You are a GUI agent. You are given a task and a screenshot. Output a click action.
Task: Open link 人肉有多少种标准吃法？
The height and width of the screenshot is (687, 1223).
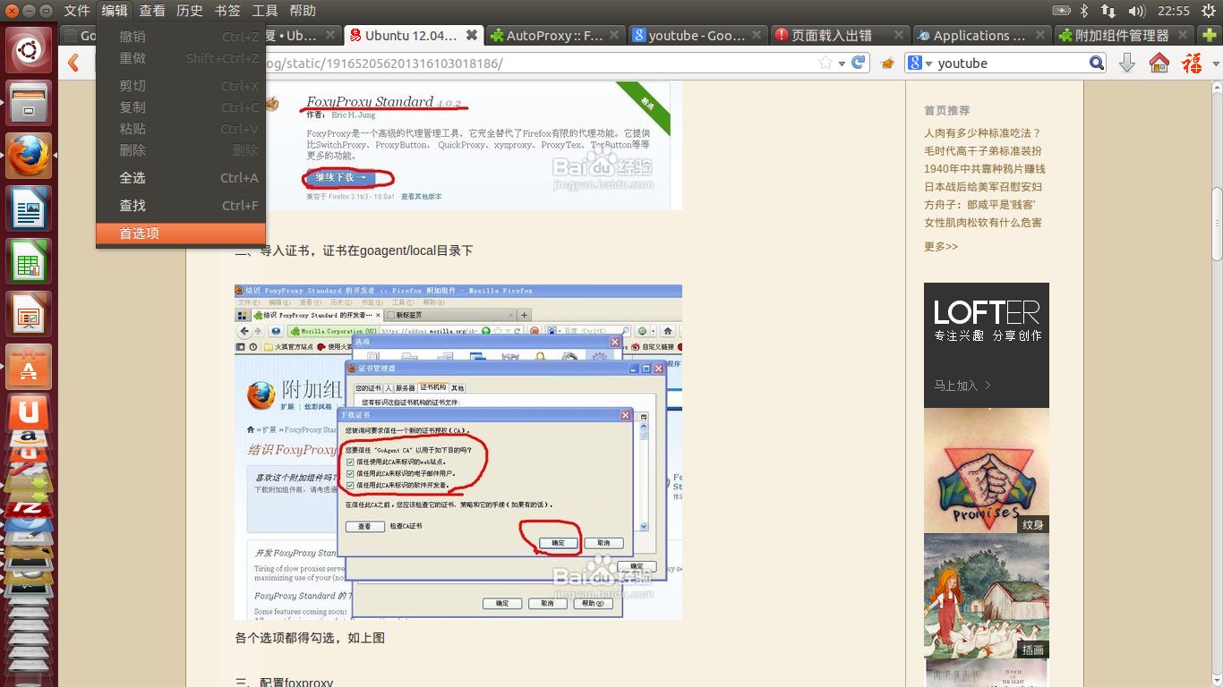point(983,133)
